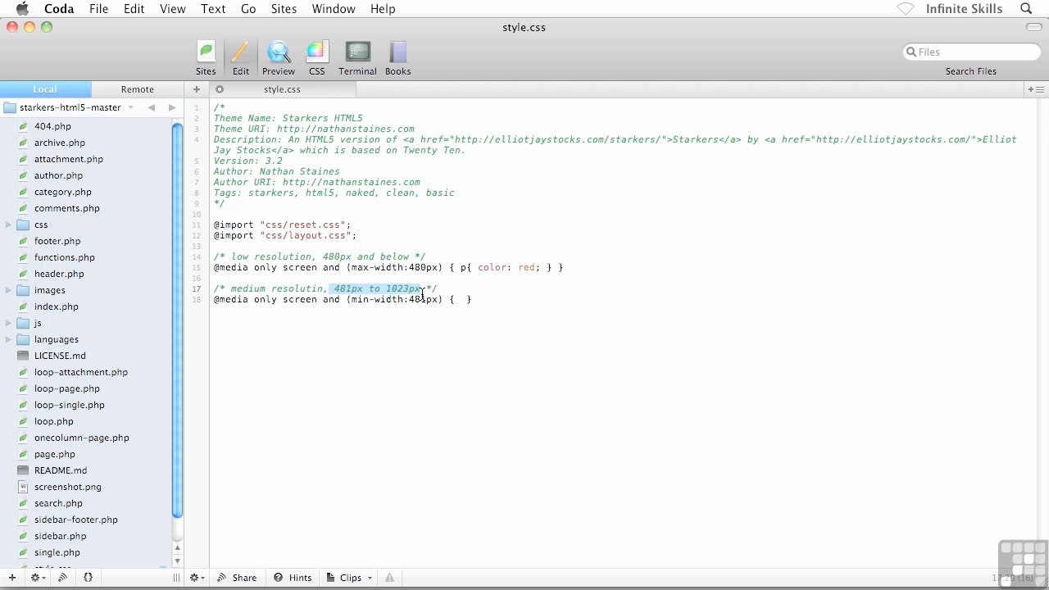Open the starkers-html5-master folder dropdown
The height and width of the screenshot is (590, 1049).
point(70,107)
